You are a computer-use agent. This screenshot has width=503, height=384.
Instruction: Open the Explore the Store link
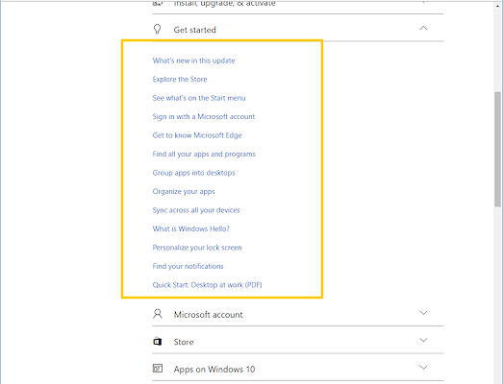[x=180, y=79]
